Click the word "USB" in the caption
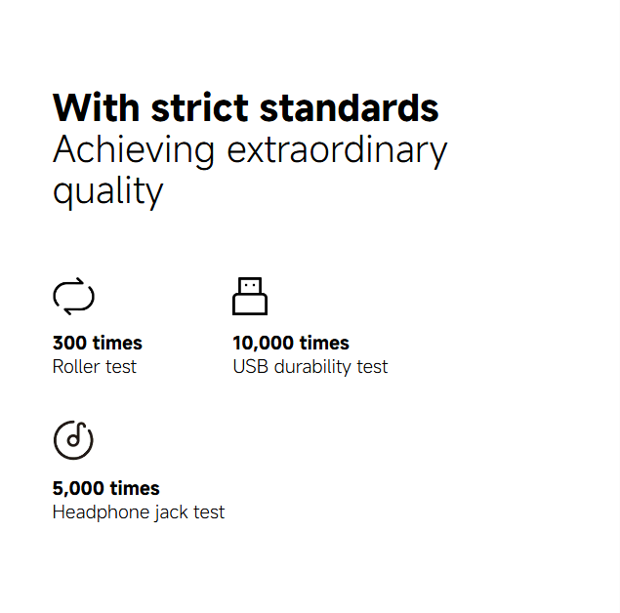This screenshot has height=613, width=620. 250,367
